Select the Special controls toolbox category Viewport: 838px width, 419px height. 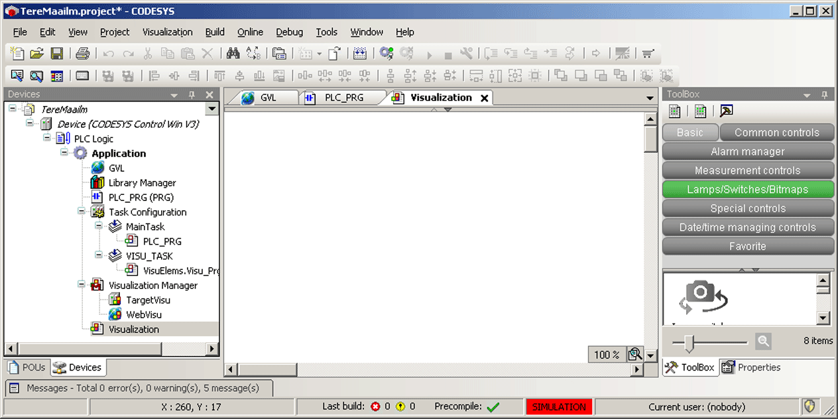748,208
